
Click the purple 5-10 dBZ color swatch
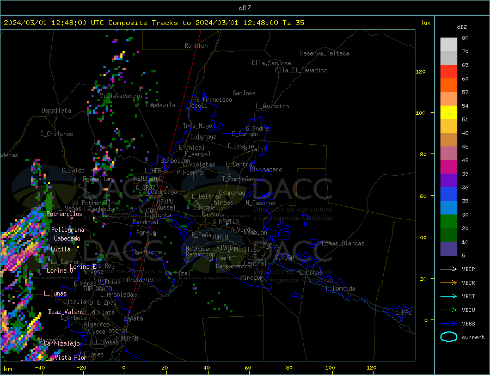click(449, 248)
